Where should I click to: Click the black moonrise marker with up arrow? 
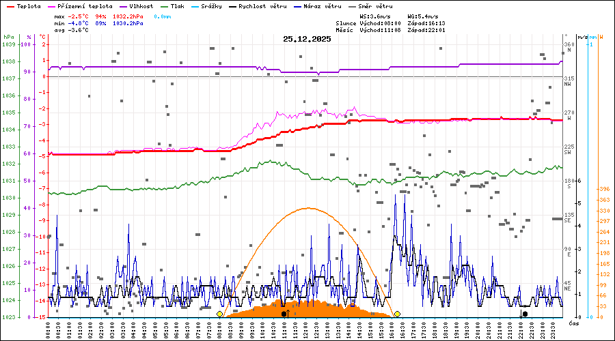[x=284, y=314]
